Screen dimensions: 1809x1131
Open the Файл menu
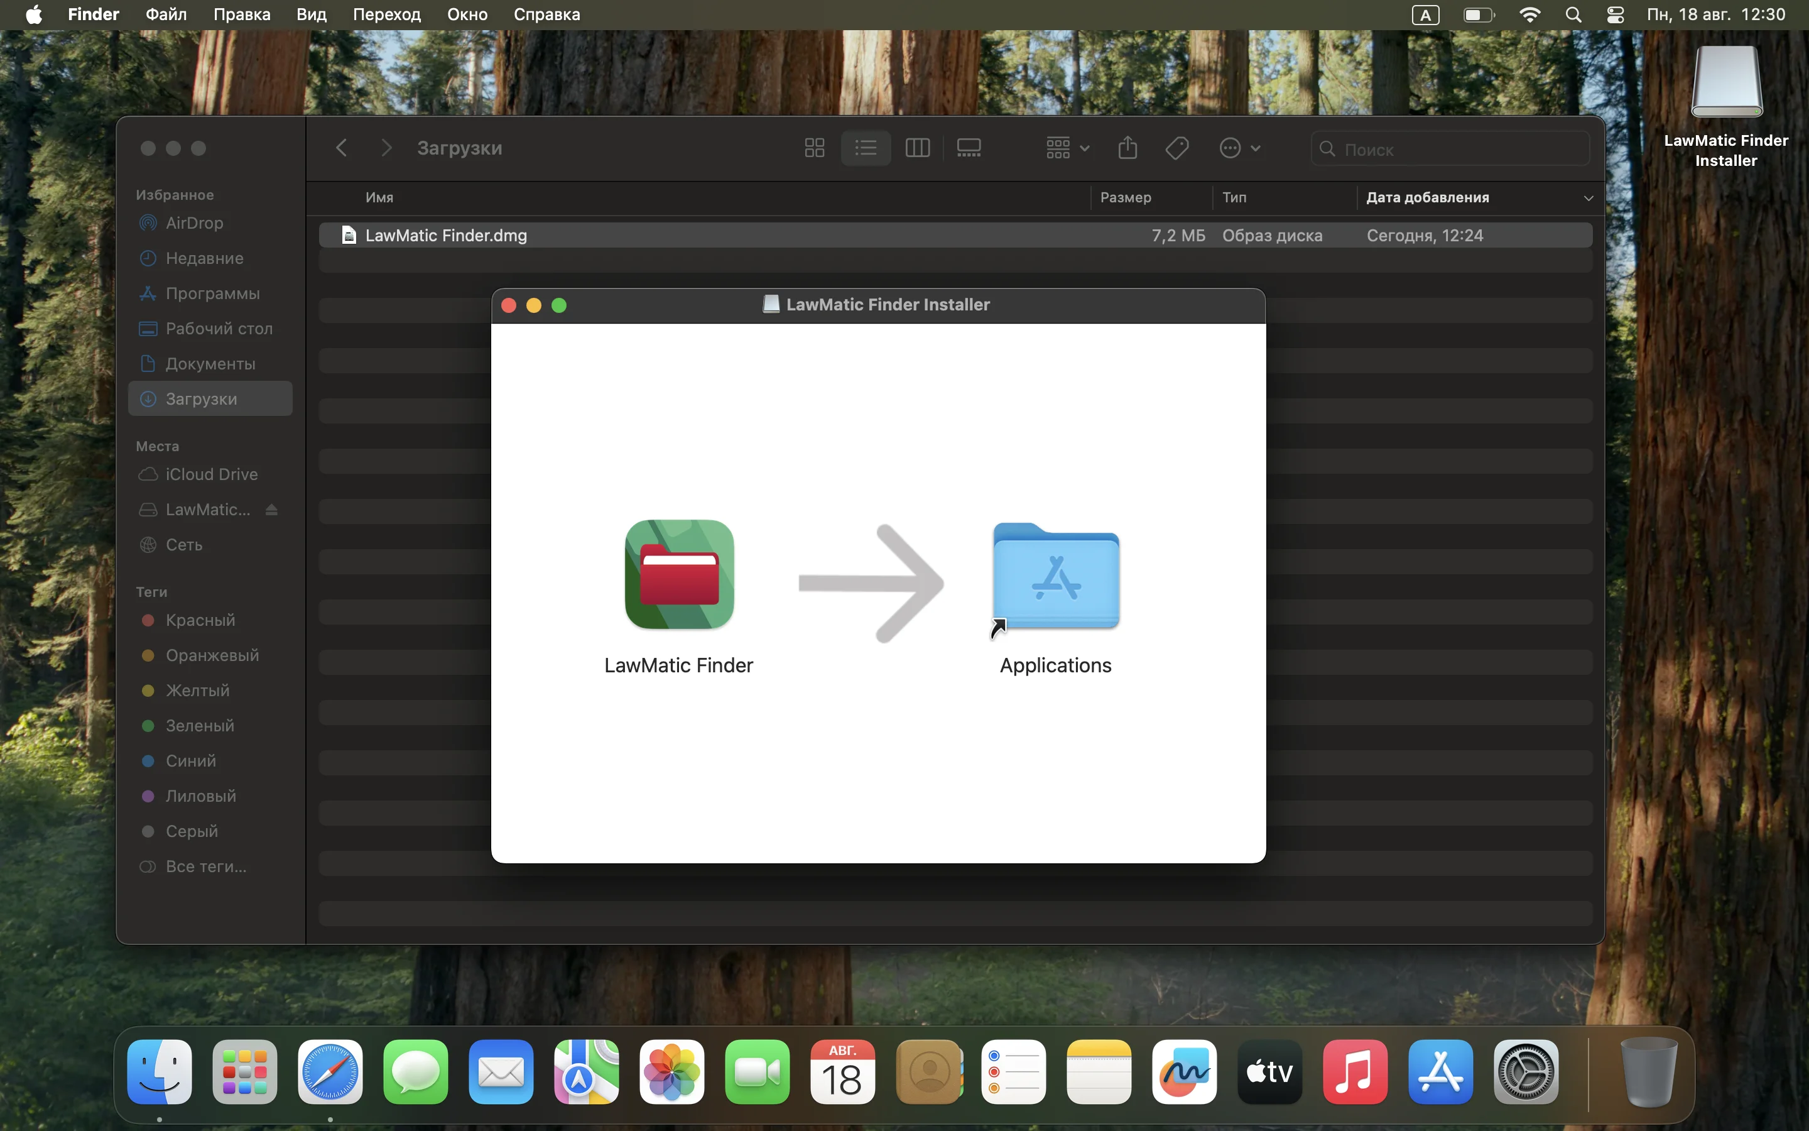tap(166, 15)
